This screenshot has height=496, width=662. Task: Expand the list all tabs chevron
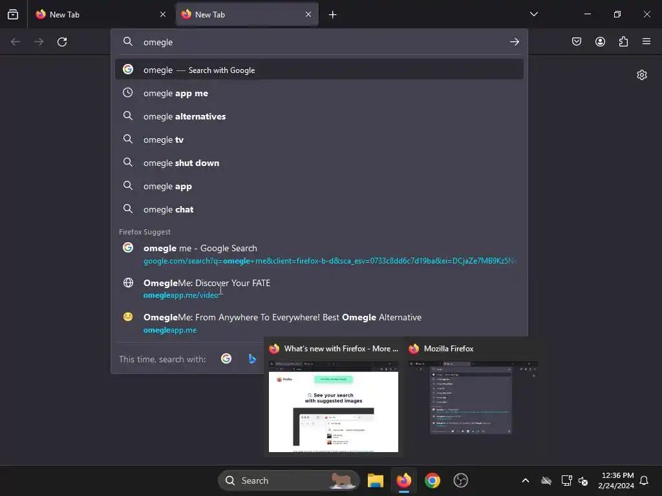pos(533,14)
